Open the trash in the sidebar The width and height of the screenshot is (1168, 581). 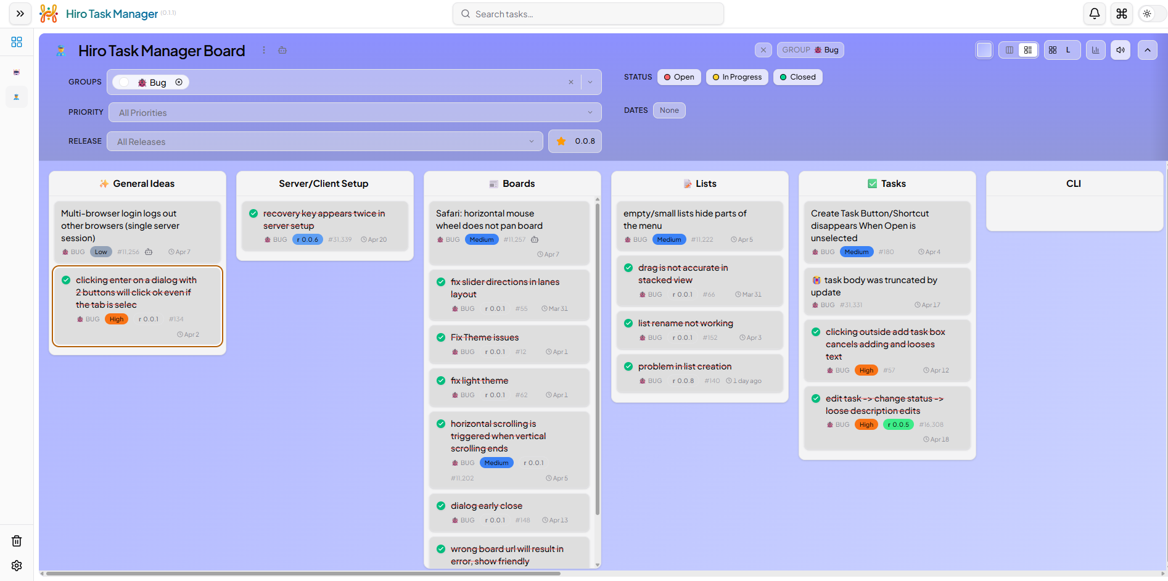pyautogui.click(x=17, y=541)
